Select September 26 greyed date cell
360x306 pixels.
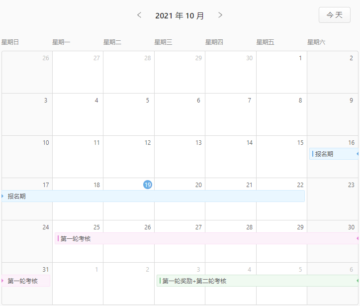[x=27, y=72]
